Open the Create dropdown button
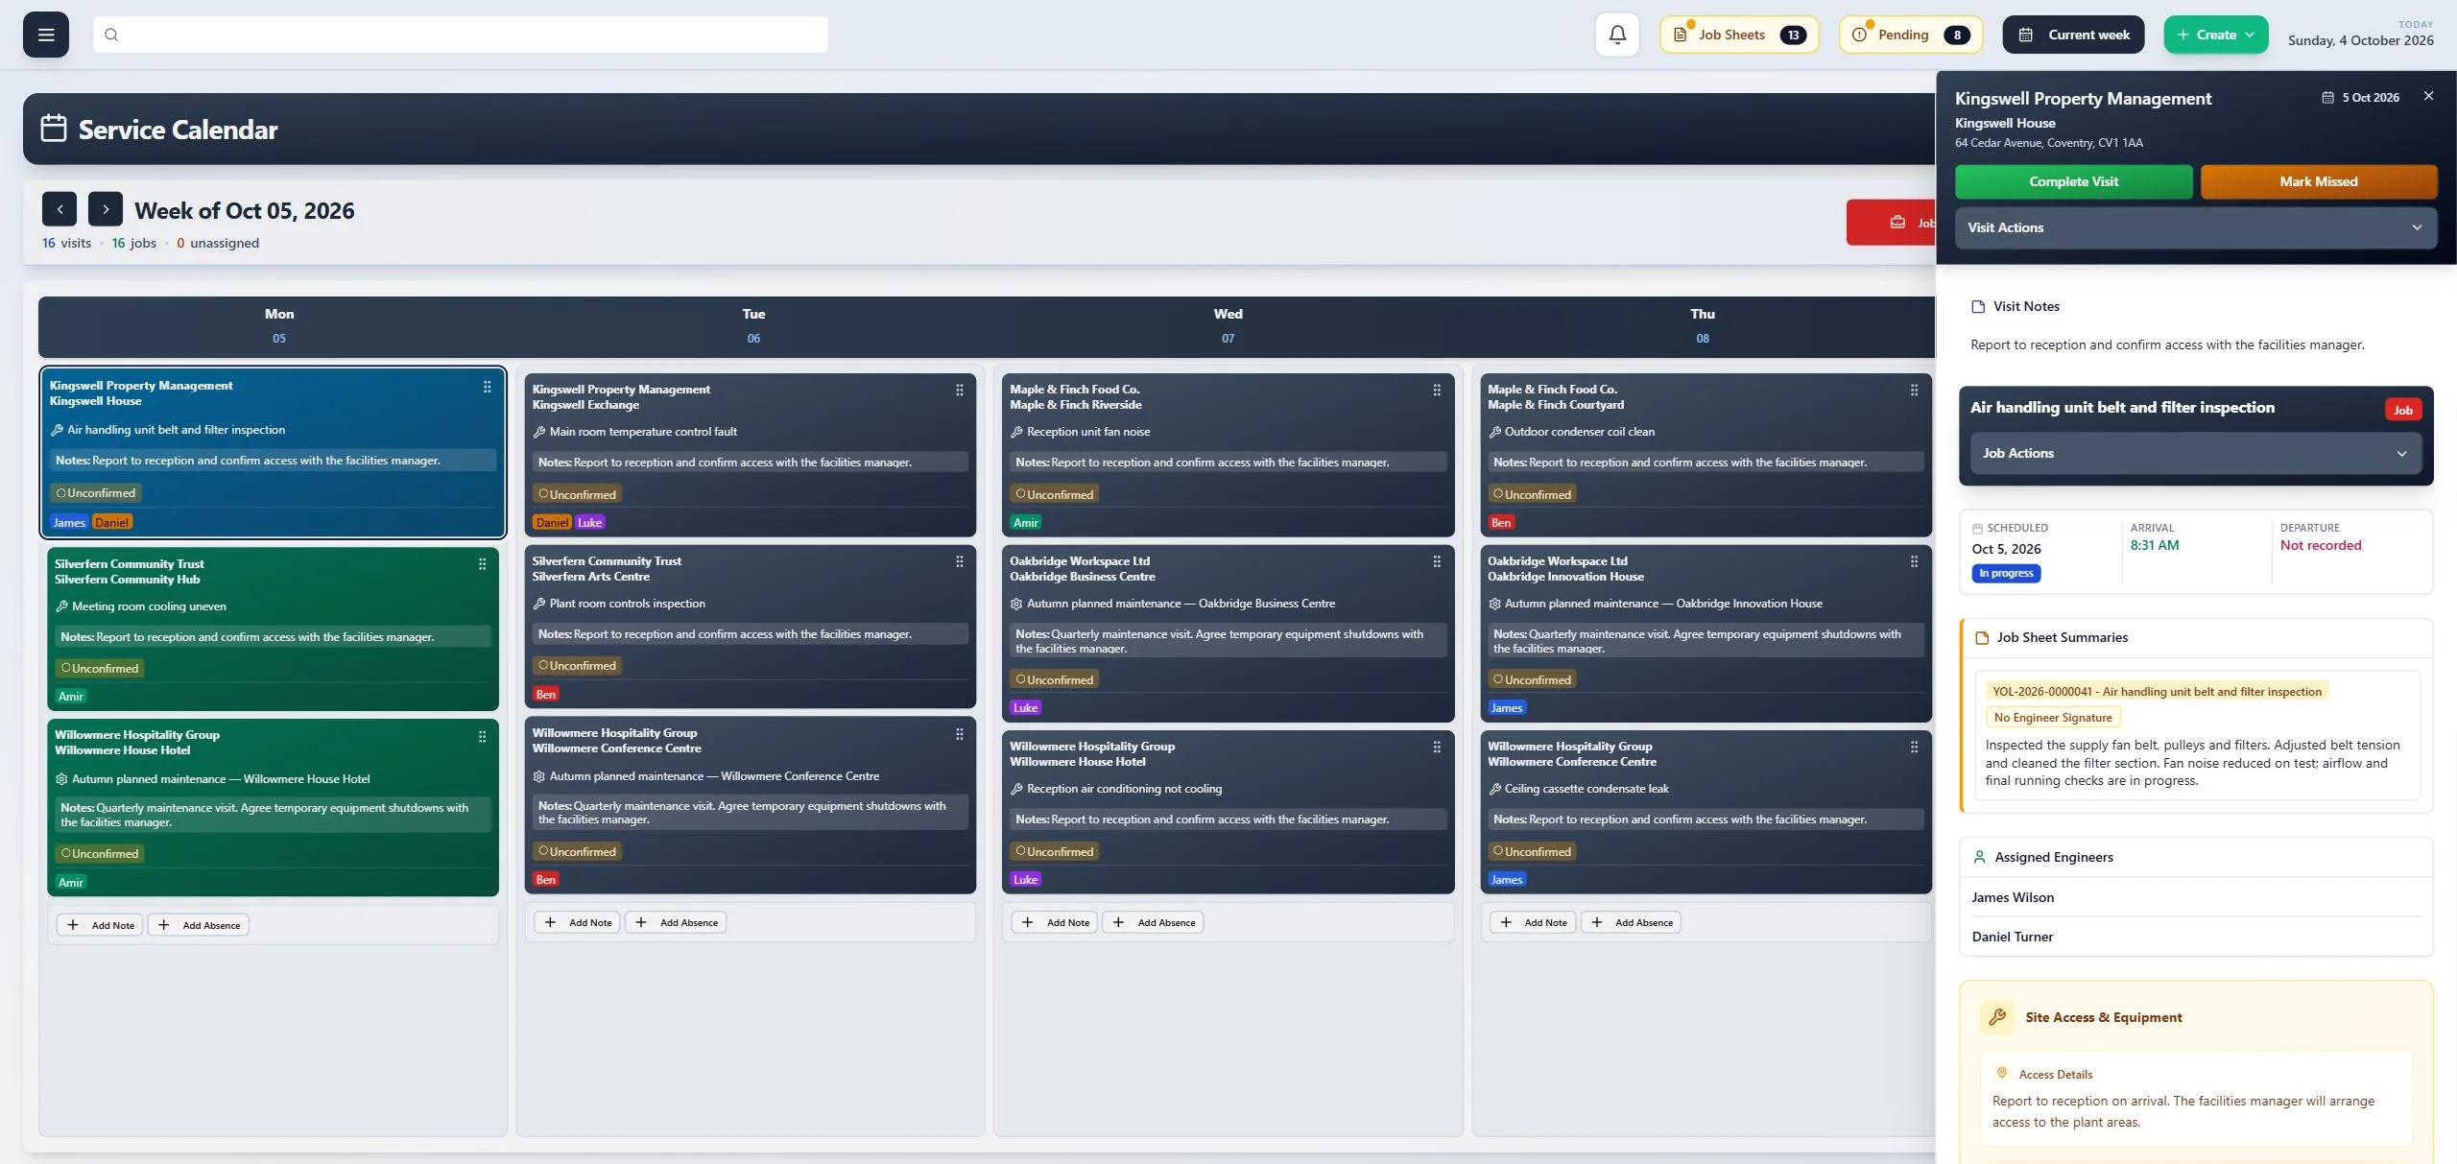This screenshot has height=1164, width=2457. click(x=2215, y=35)
